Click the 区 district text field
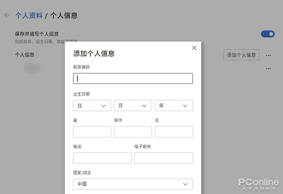283x194 pixels. click(x=173, y=132)
